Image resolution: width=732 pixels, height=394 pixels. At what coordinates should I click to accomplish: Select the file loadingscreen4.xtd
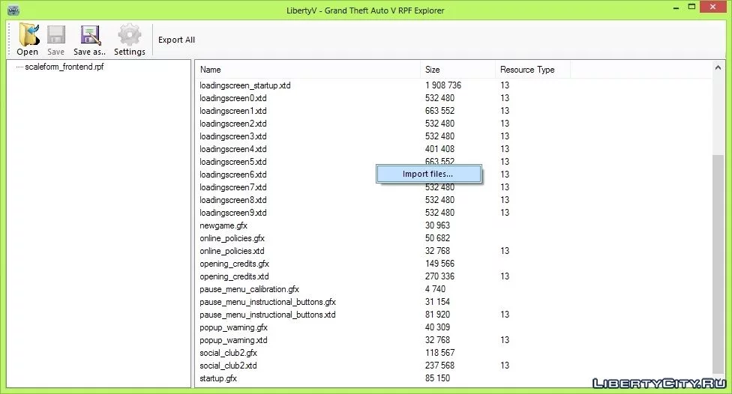[233, 149]
